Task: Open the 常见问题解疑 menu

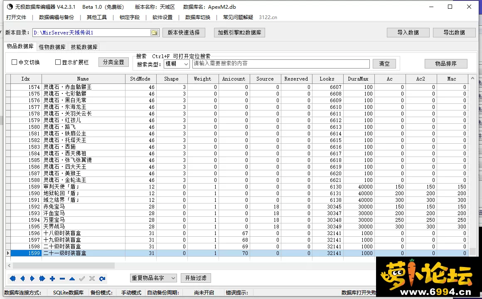Action: (238, 17)
